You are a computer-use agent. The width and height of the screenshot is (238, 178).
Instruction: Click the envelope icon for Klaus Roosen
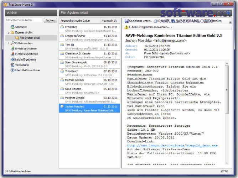click(x=62, y=89)
